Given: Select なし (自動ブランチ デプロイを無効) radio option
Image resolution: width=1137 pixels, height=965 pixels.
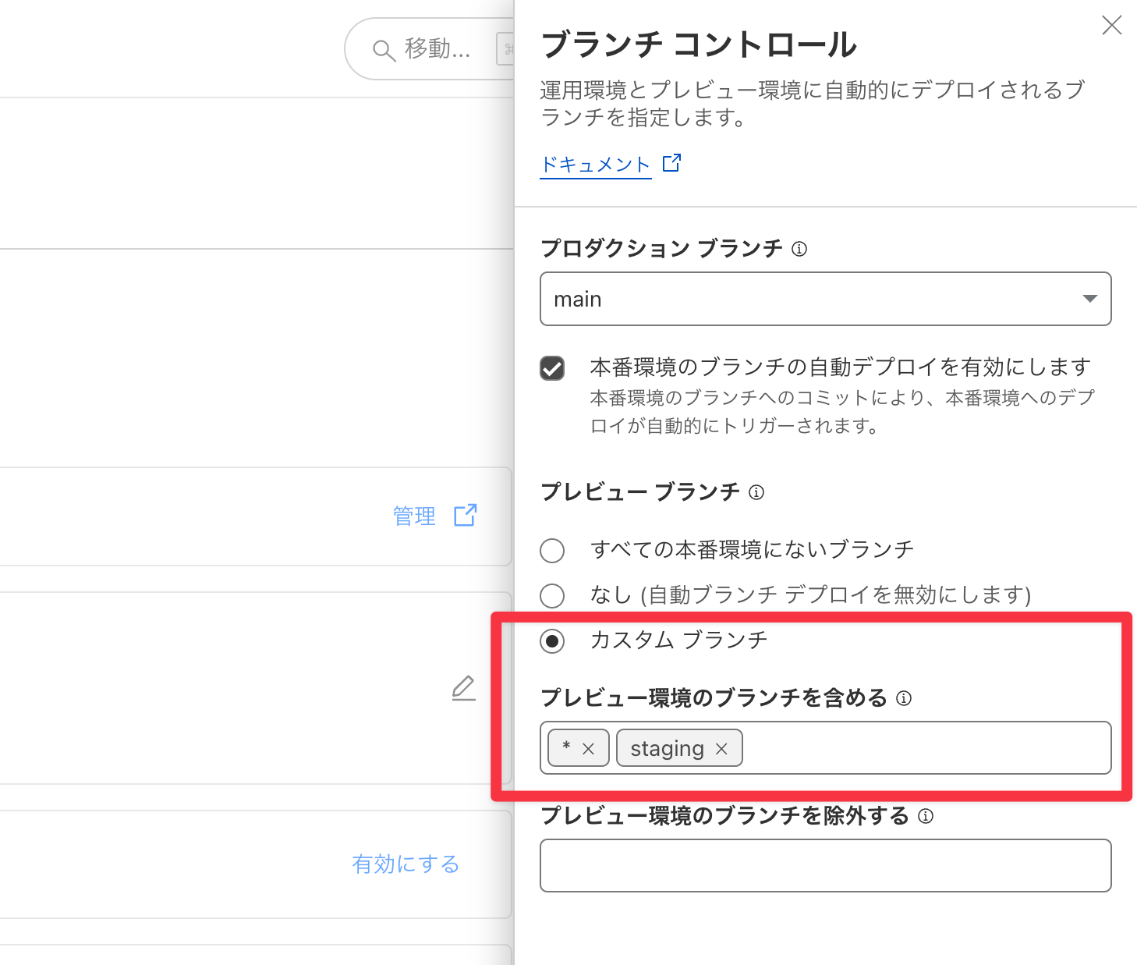Looking at the screenshot, I should (552, 595).
